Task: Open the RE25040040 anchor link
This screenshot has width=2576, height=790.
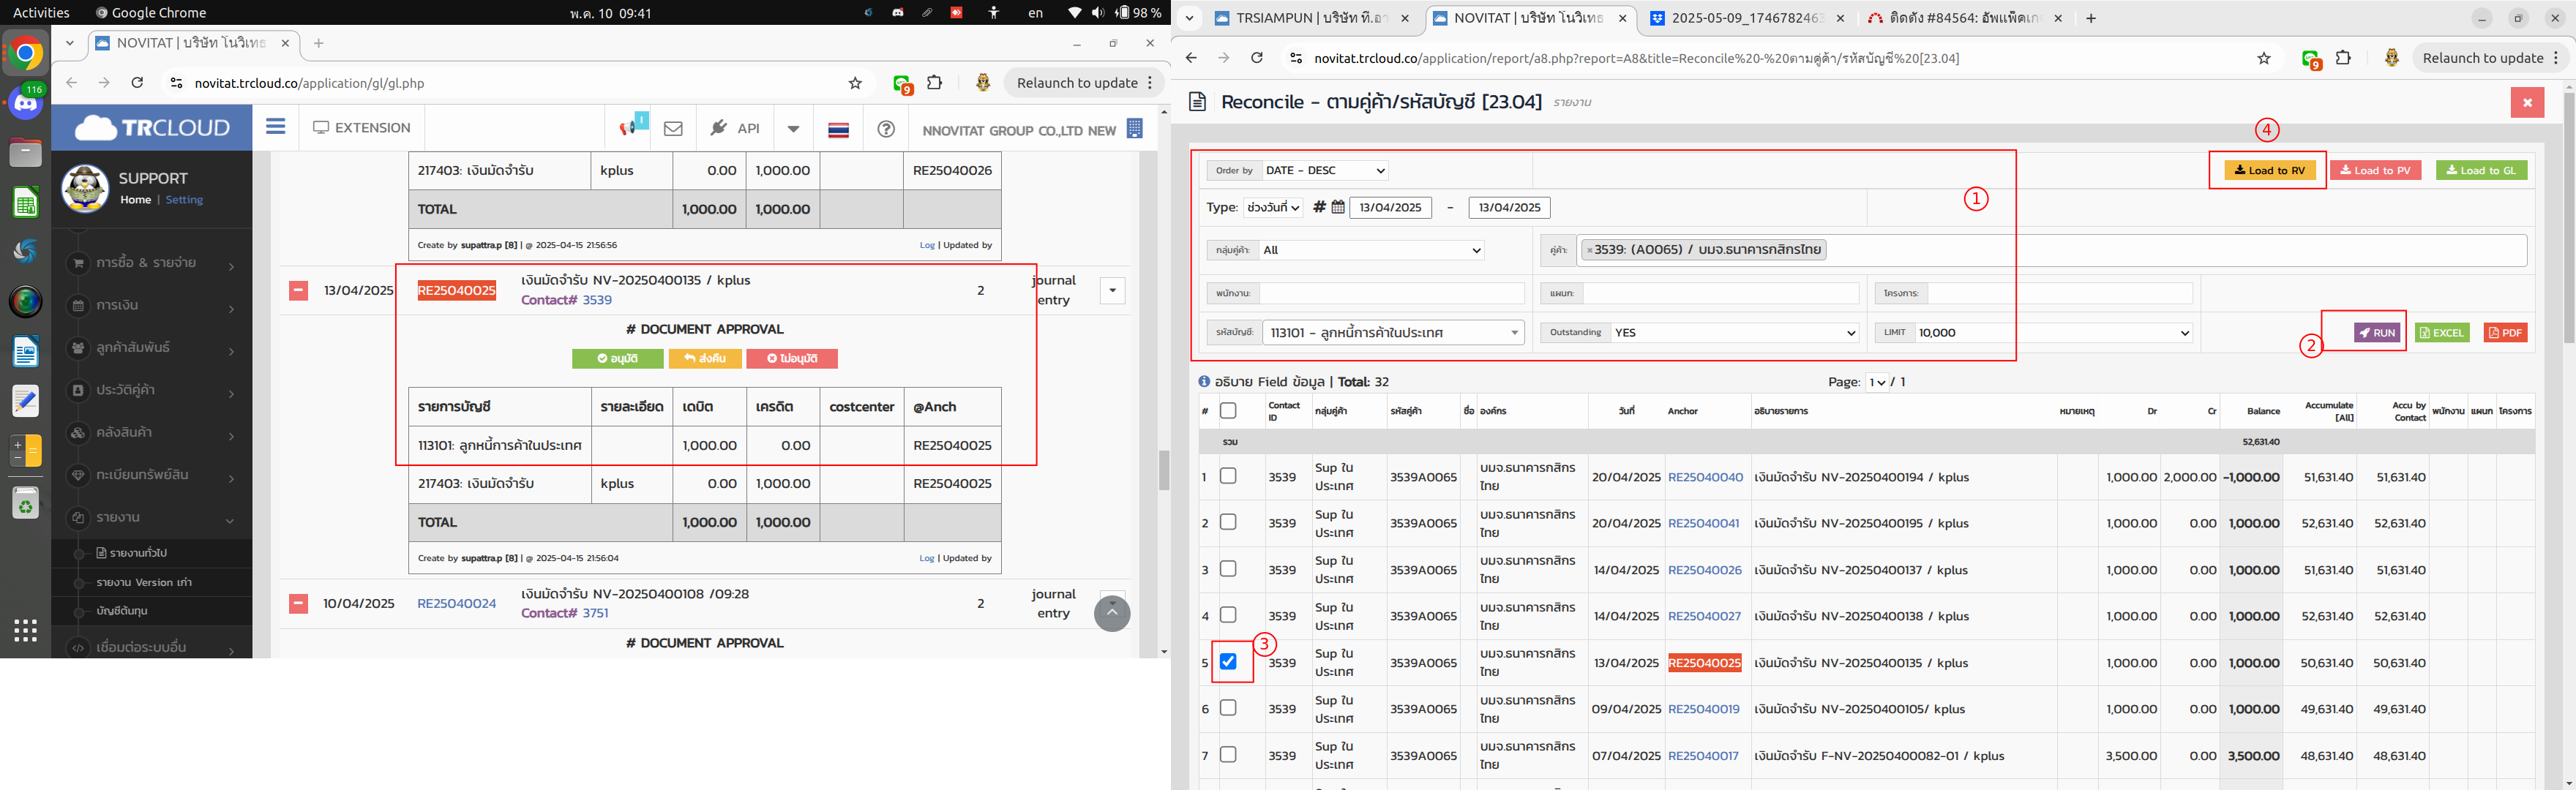Action: 1705,477
